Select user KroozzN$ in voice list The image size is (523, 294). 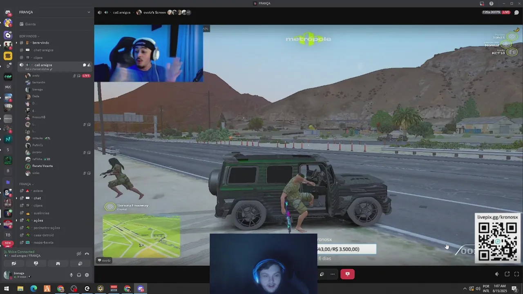57,117
